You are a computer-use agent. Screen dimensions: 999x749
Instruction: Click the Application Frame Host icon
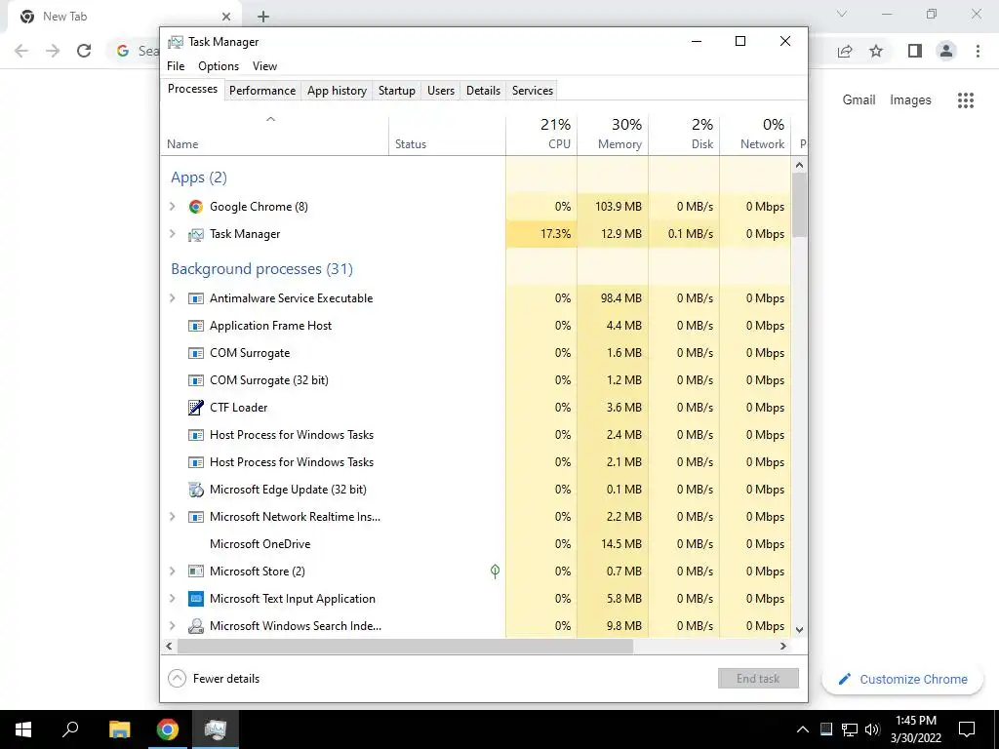[x=195, y=326]
